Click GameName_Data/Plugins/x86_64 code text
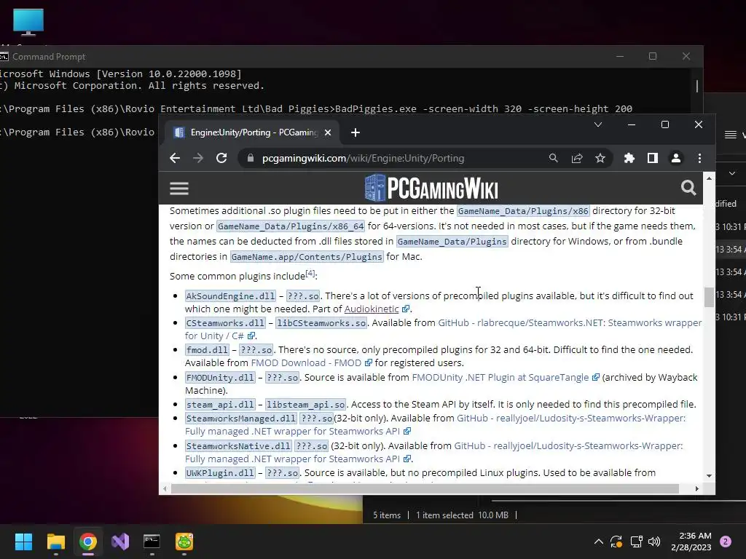 coord(291,226)
